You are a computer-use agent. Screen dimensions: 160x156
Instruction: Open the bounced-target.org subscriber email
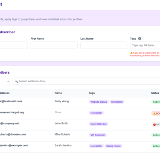point(12,112)
